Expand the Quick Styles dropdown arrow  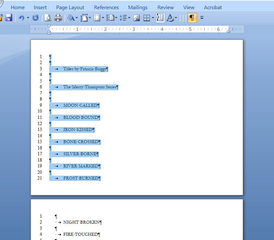pos(176,18)
